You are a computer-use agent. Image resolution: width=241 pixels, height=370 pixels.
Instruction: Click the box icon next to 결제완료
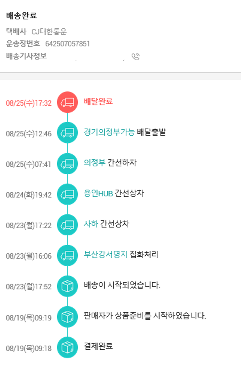pos(67,347)
